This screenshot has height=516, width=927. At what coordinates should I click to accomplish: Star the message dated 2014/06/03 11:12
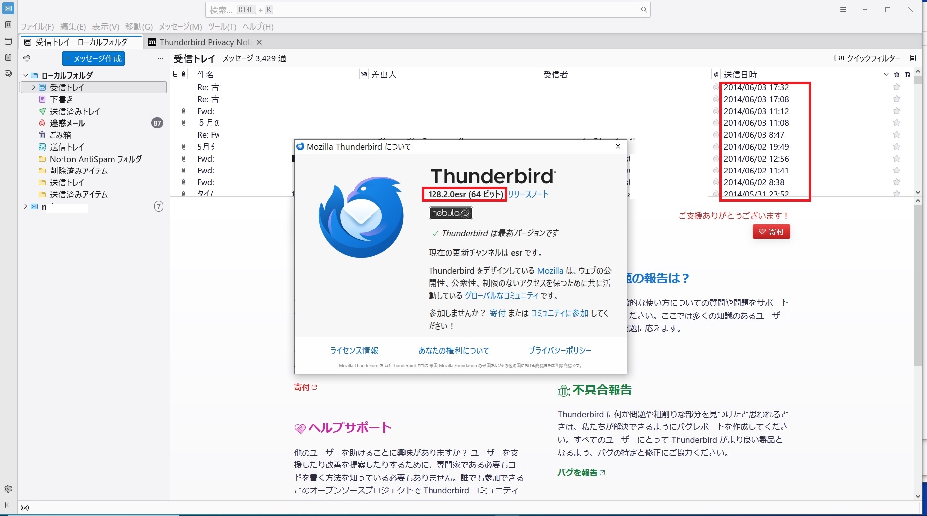pyautogui.click(x=897, y=111)
